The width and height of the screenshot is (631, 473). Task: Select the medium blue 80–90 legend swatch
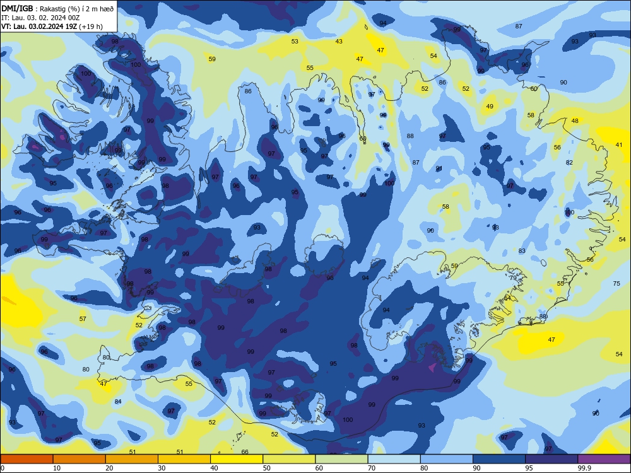click(x=447, y=459)
